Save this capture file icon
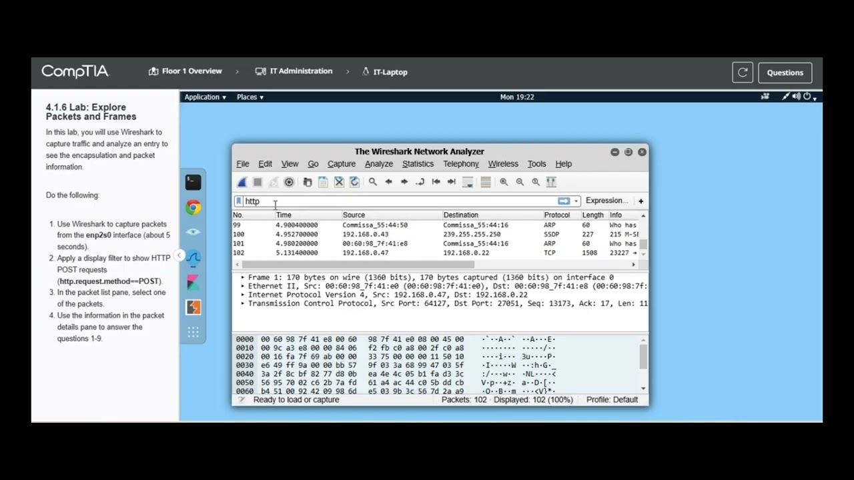This screenshot has width=854, height=480. pos(323,182)
